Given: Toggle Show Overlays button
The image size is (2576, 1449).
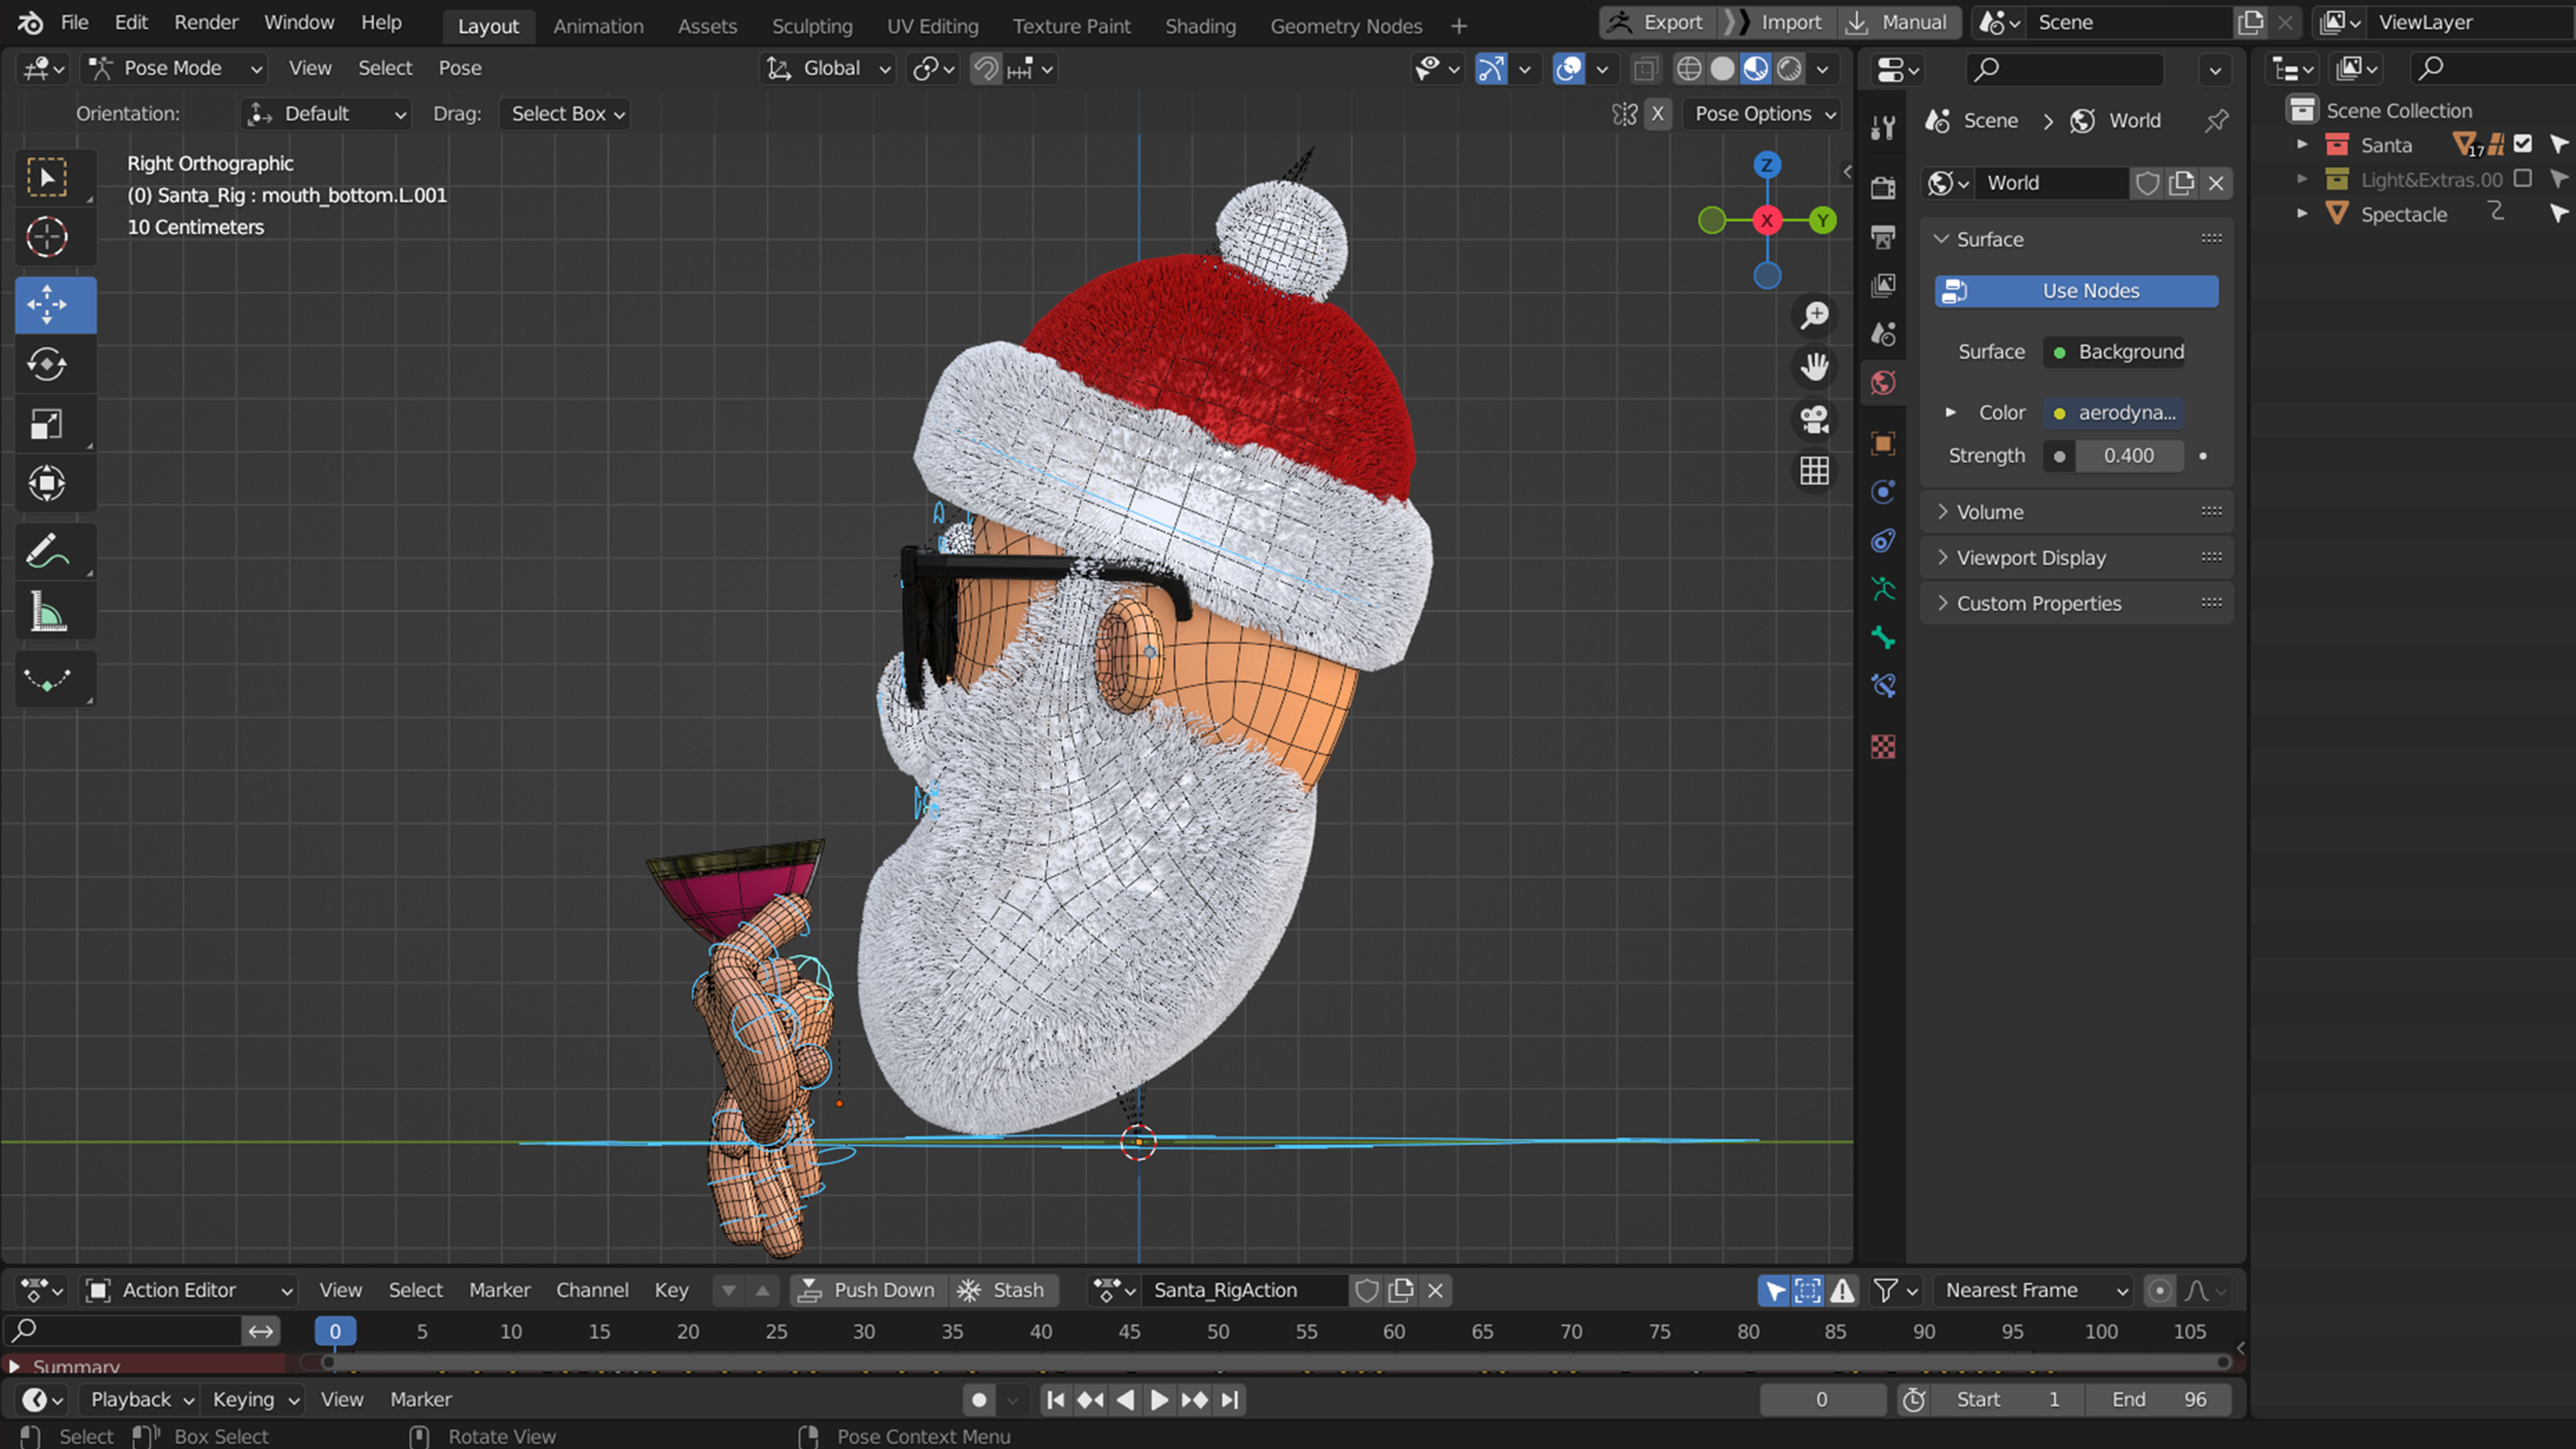Looking at the screenshot, I should coord(1568,69).
